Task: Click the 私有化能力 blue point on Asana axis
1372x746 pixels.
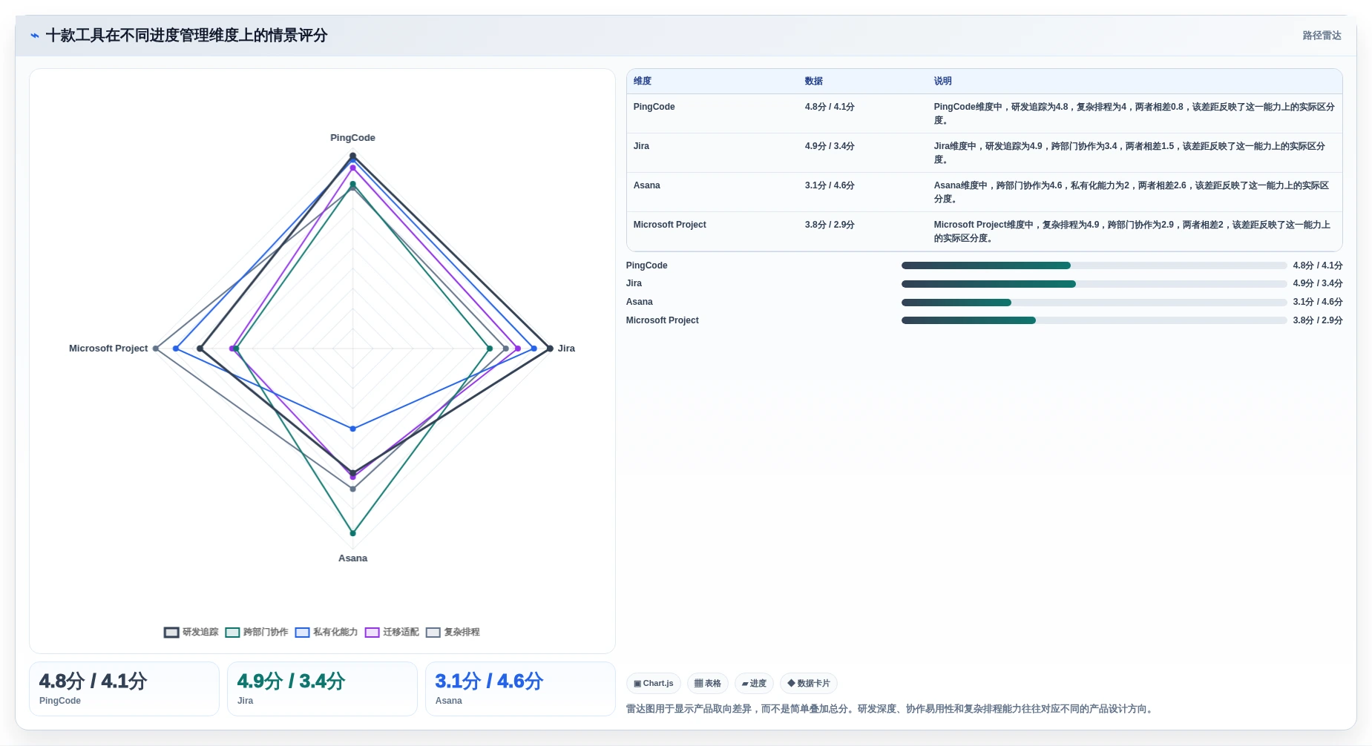Action: (x=352, y=429)
